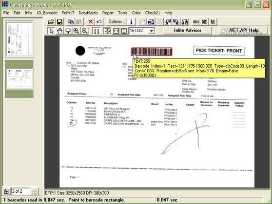Open the Color menu
The height and width of the screenshot is (204, 272).
tap(136, 13)
